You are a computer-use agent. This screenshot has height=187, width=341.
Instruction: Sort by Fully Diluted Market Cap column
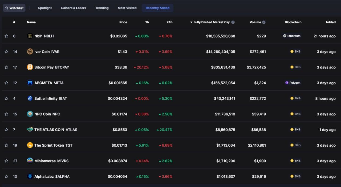[x=212, y=22]
